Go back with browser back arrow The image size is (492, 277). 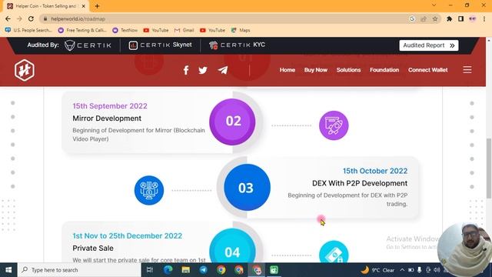pyautogui.click(x=8, y=18)
